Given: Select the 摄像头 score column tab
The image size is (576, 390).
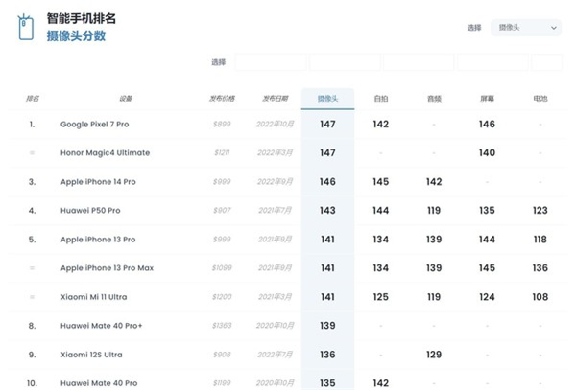Looking at the screenshot, I should click(x=327, y=99).
